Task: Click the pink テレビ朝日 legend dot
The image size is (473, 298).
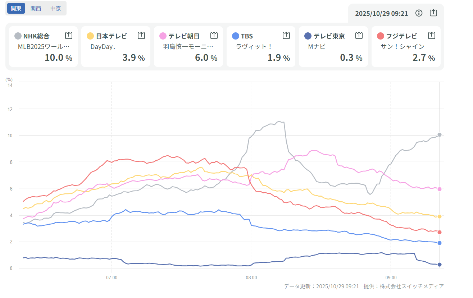Action: tap(163, 36)
